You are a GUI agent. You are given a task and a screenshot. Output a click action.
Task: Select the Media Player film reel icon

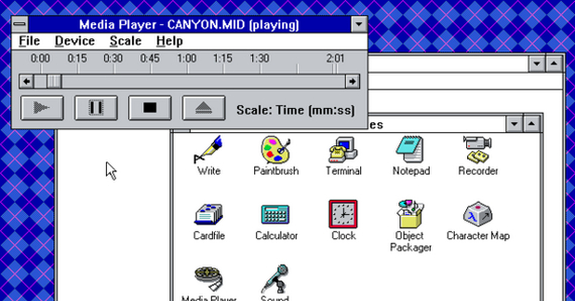click(x=209, y=279)
